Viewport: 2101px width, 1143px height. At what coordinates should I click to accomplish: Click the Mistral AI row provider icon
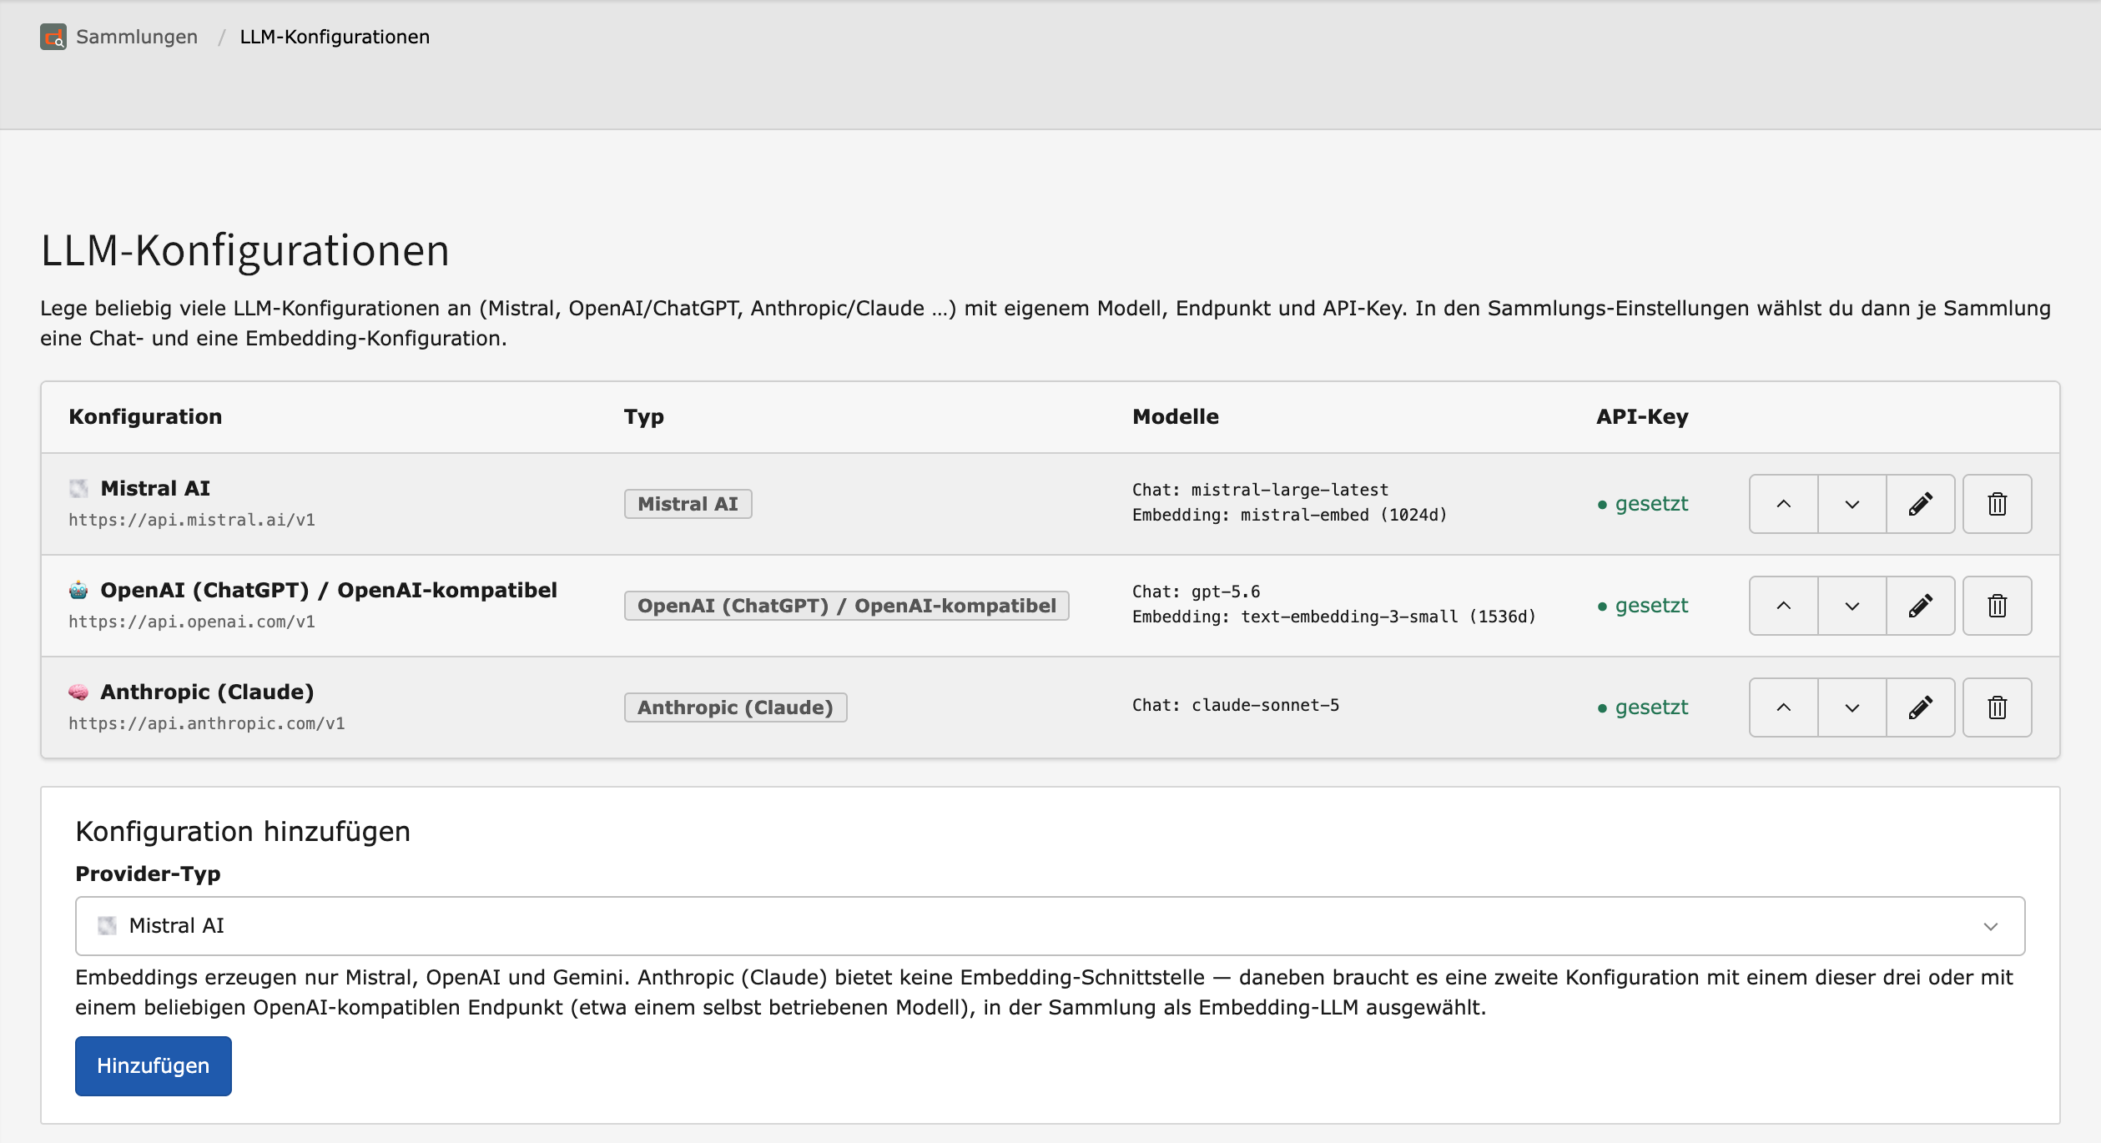[x=78, y=488]
